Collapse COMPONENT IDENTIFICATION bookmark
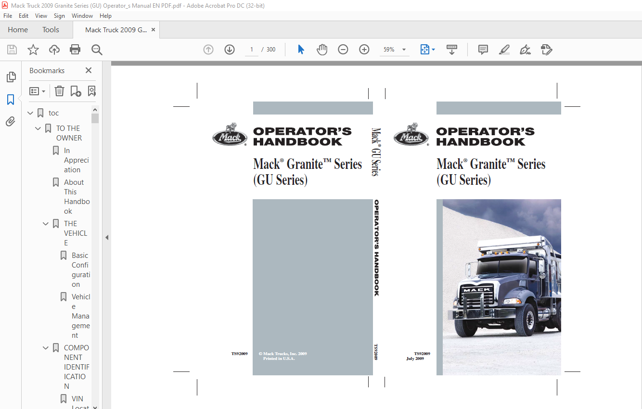The height and width of the screenshot is (409, 642). [46, 348]
